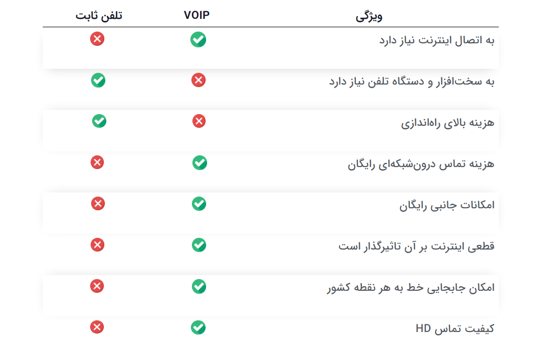The image size is (538, 359).
Task: Click the green check for VOIP internet connection row
Action: [x=199, y=40]
